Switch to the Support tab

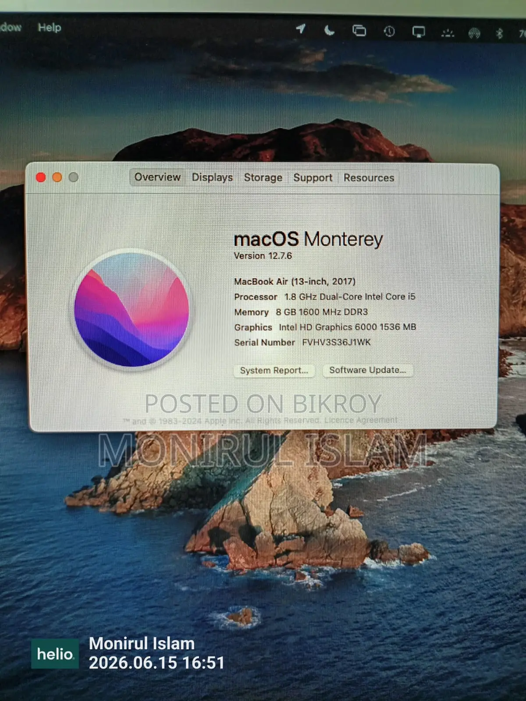click(313, 178)
